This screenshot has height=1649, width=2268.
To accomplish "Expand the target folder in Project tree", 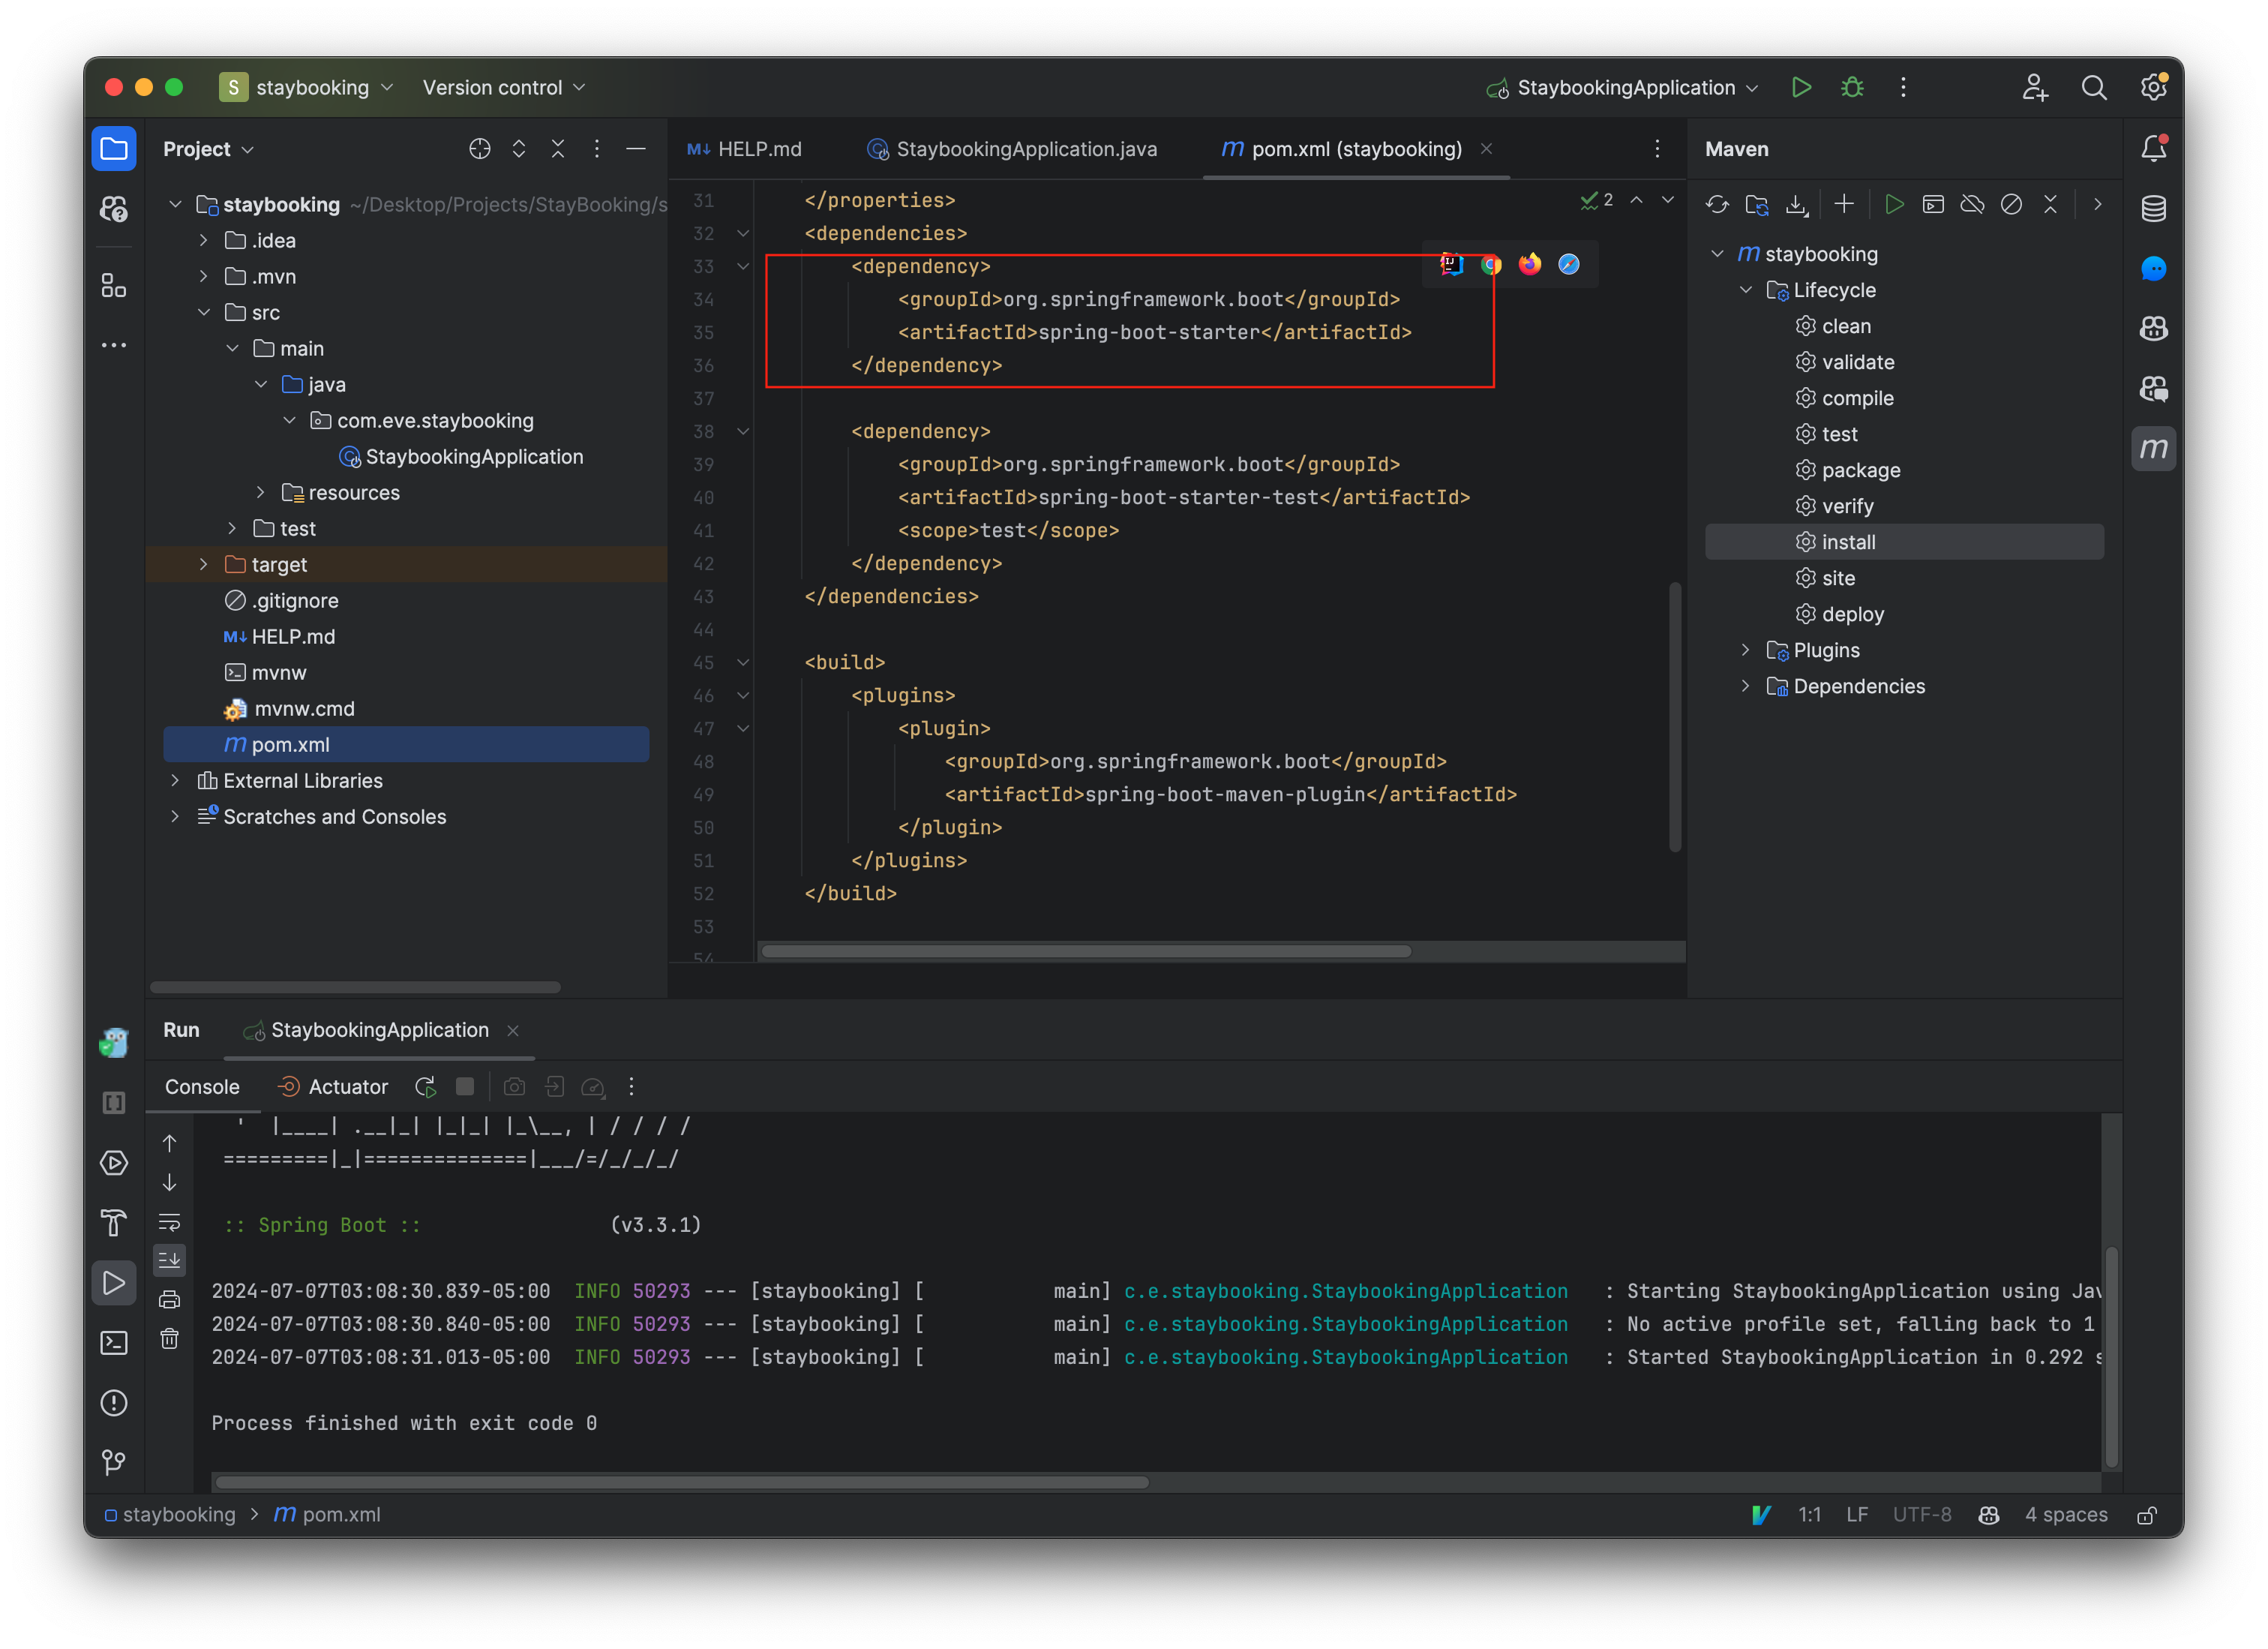I will [x=204, y=564].
